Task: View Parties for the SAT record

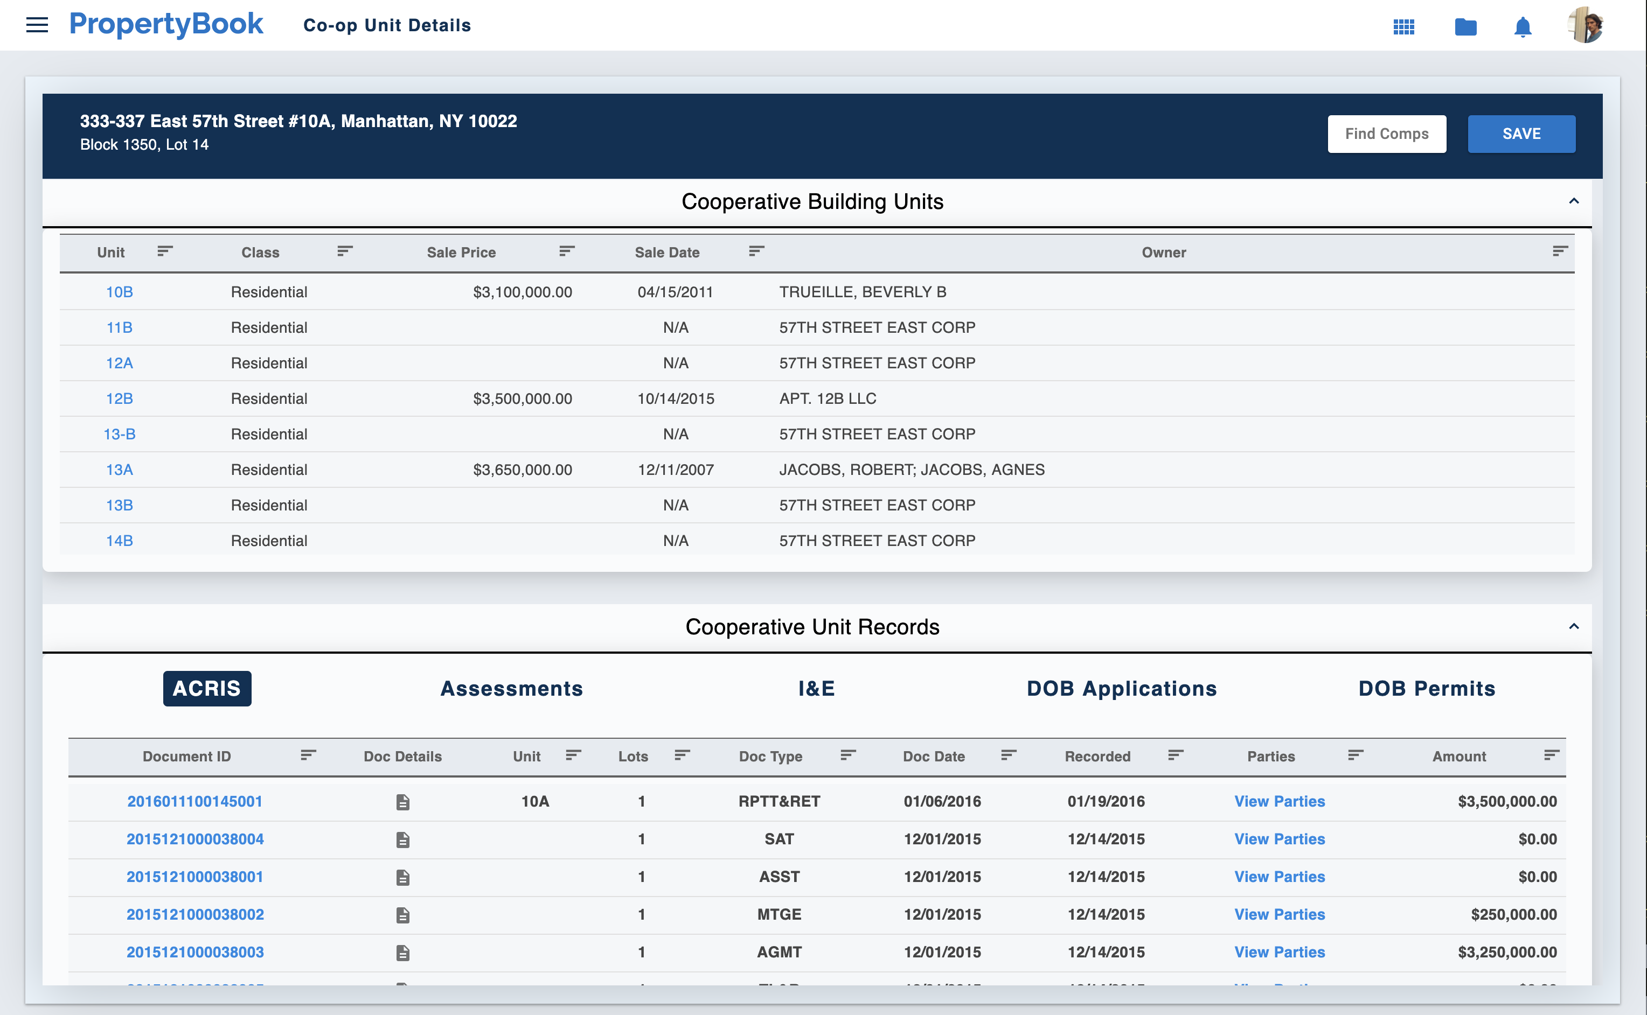Action: (1280, 839)
